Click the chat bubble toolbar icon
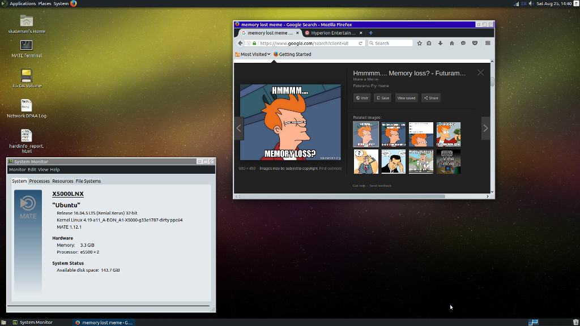Screen dimensions: 580x326 [463, 43]
